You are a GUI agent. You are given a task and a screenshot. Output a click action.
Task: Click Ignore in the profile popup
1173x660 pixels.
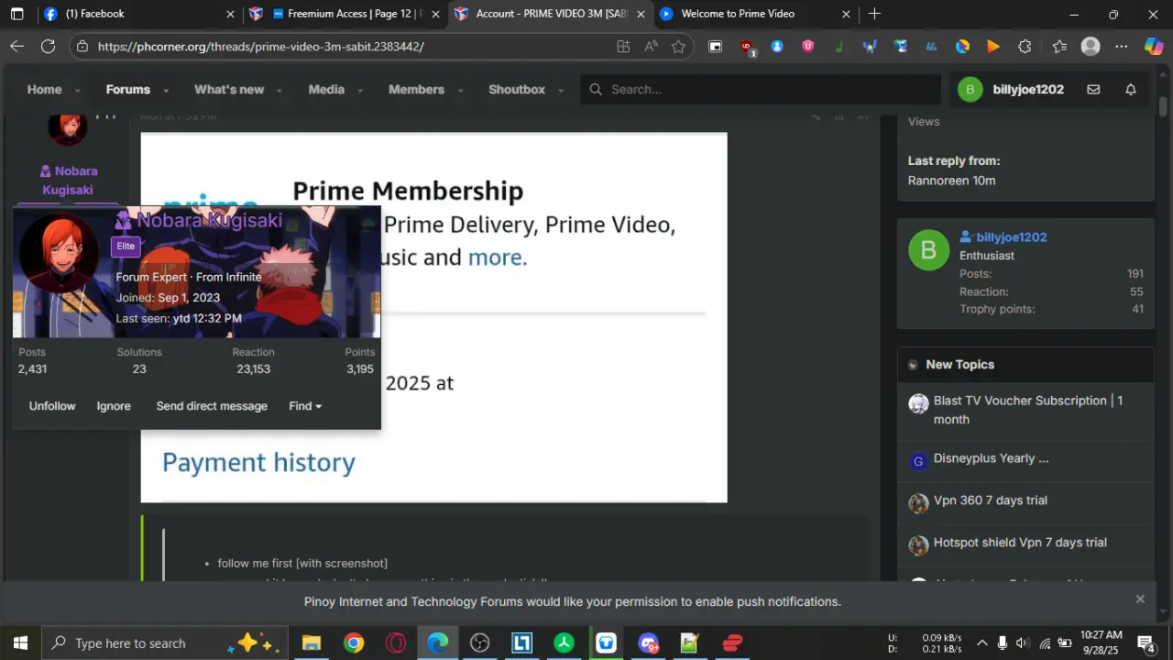pyautogui.click(x=114, y=406)
